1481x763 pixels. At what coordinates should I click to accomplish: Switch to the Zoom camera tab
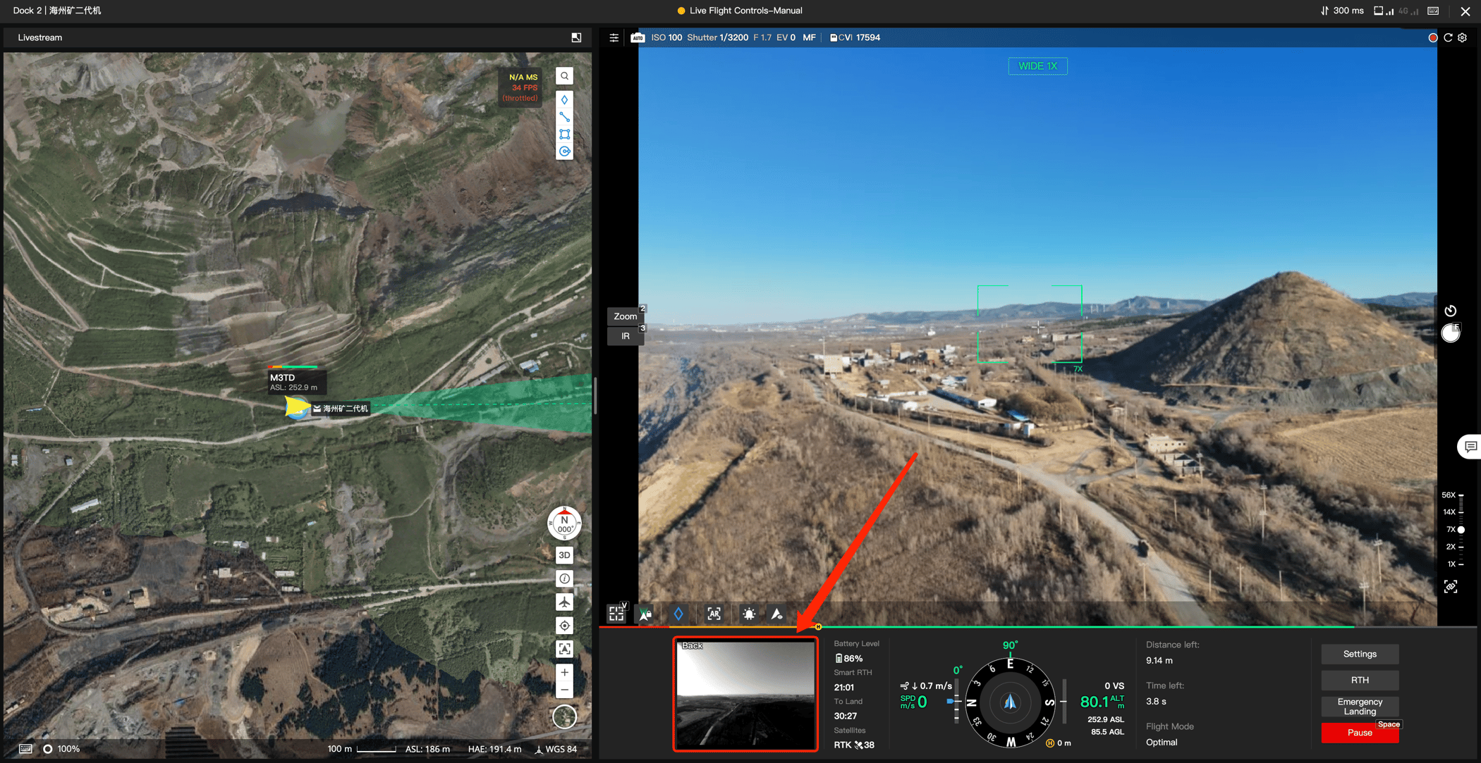tap(625, 316)
